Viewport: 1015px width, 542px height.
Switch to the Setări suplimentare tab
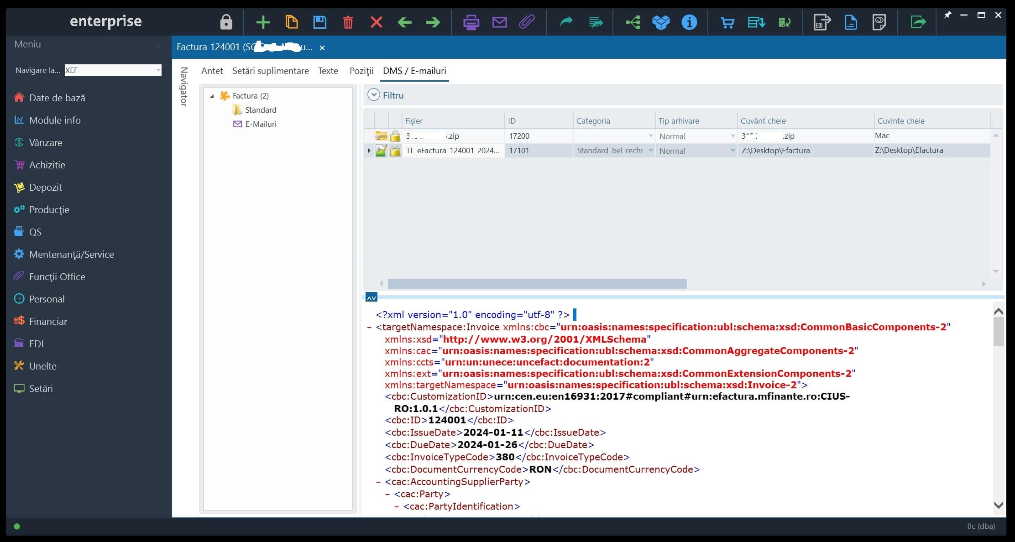coord(270,71)
